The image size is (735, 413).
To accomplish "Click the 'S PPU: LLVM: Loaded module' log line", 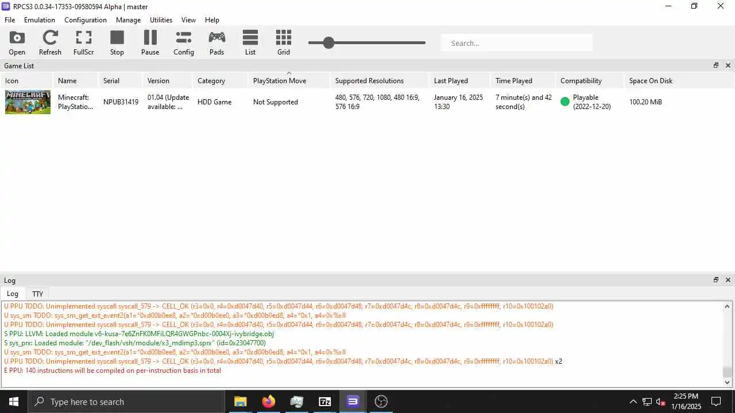I will point(139,334).
